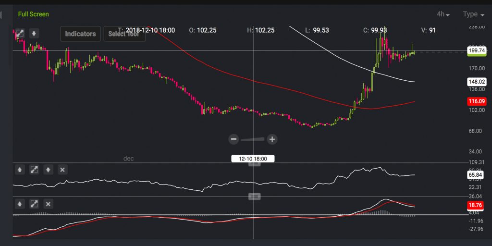Click the zoom slider between minus and plus
492x246 pixels.
pyautogui.click(x=253, y=139)
